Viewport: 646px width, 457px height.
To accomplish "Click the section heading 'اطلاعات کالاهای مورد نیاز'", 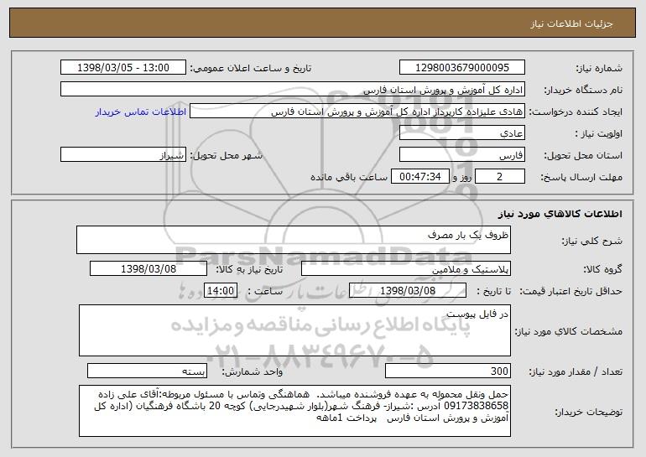I will tap(560, 213).
